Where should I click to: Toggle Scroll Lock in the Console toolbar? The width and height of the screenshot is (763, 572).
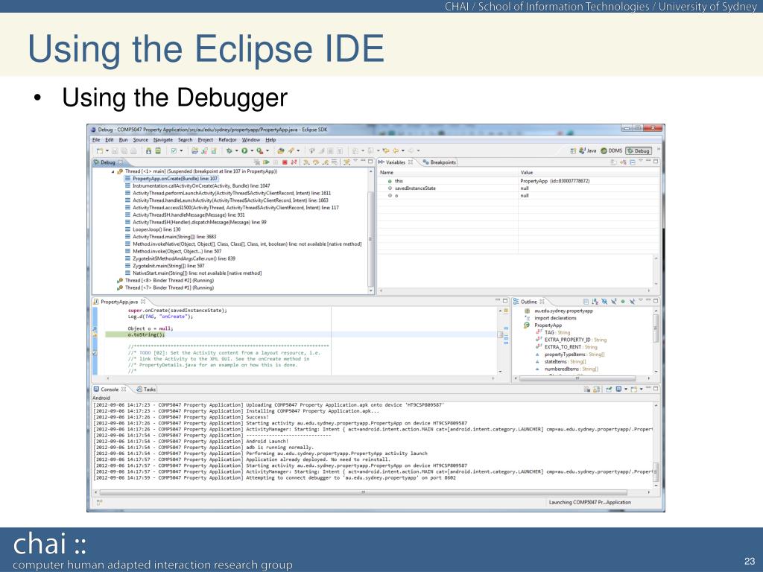point(597,389)
